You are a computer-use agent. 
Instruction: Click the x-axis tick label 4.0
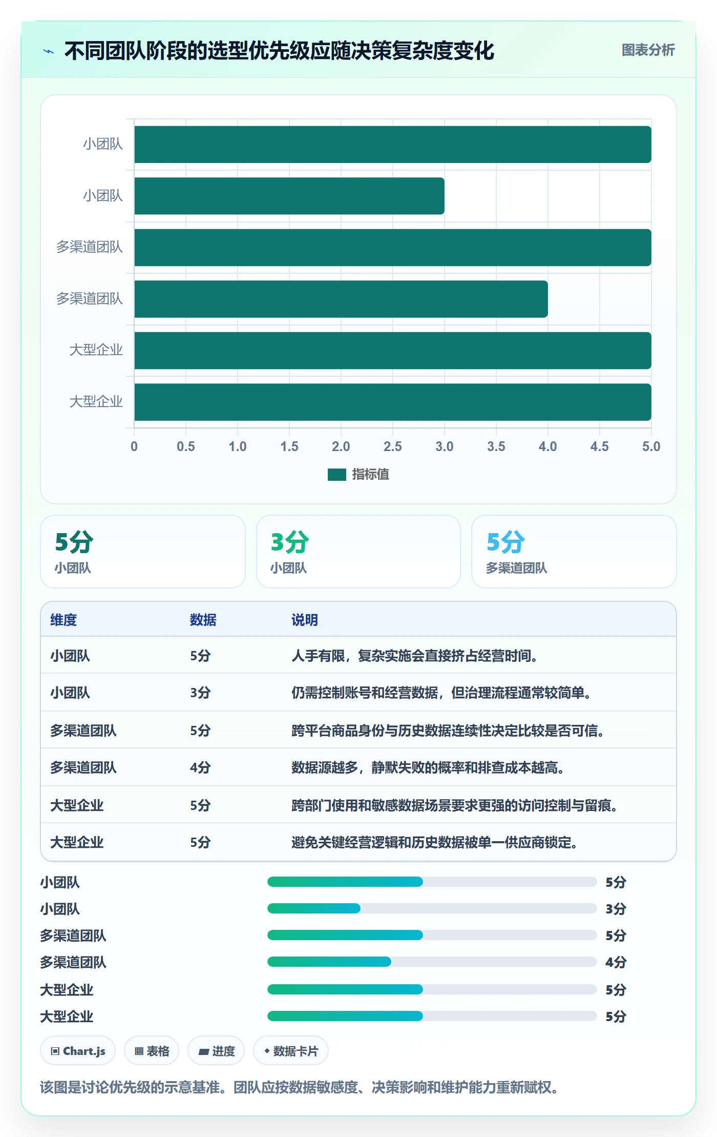(548, 446)
